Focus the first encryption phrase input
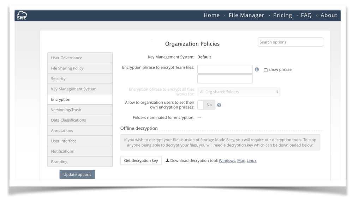353x202 pixels. tap(225, 69)
